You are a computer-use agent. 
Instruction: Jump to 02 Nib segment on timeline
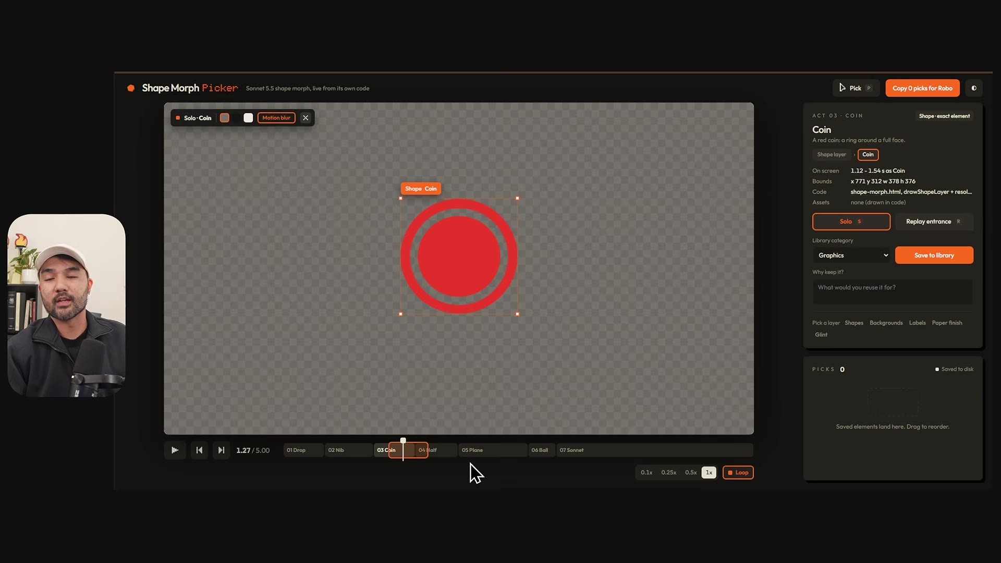[x=348, y=450]
